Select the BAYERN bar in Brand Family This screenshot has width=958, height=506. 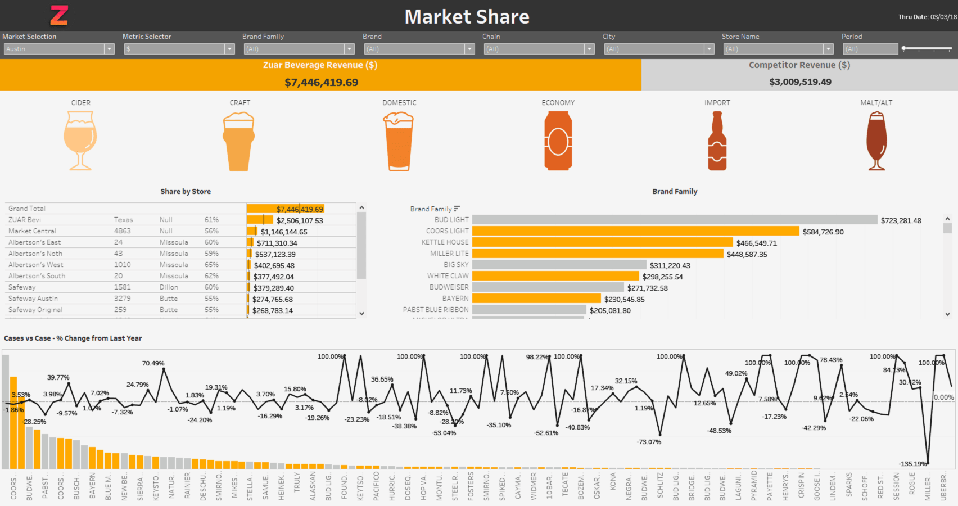[x=536, y=299]
